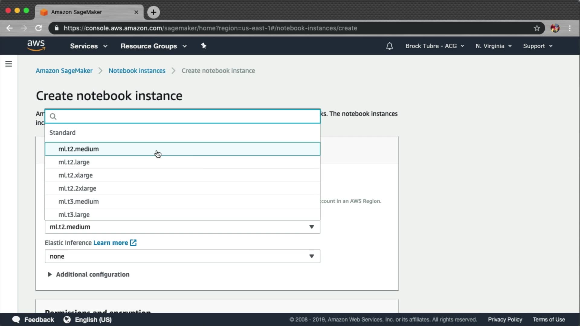This screenshot has width=580, height=326.
Task: Reload the page with refresh icon
Action: click(x=38, y=28)
